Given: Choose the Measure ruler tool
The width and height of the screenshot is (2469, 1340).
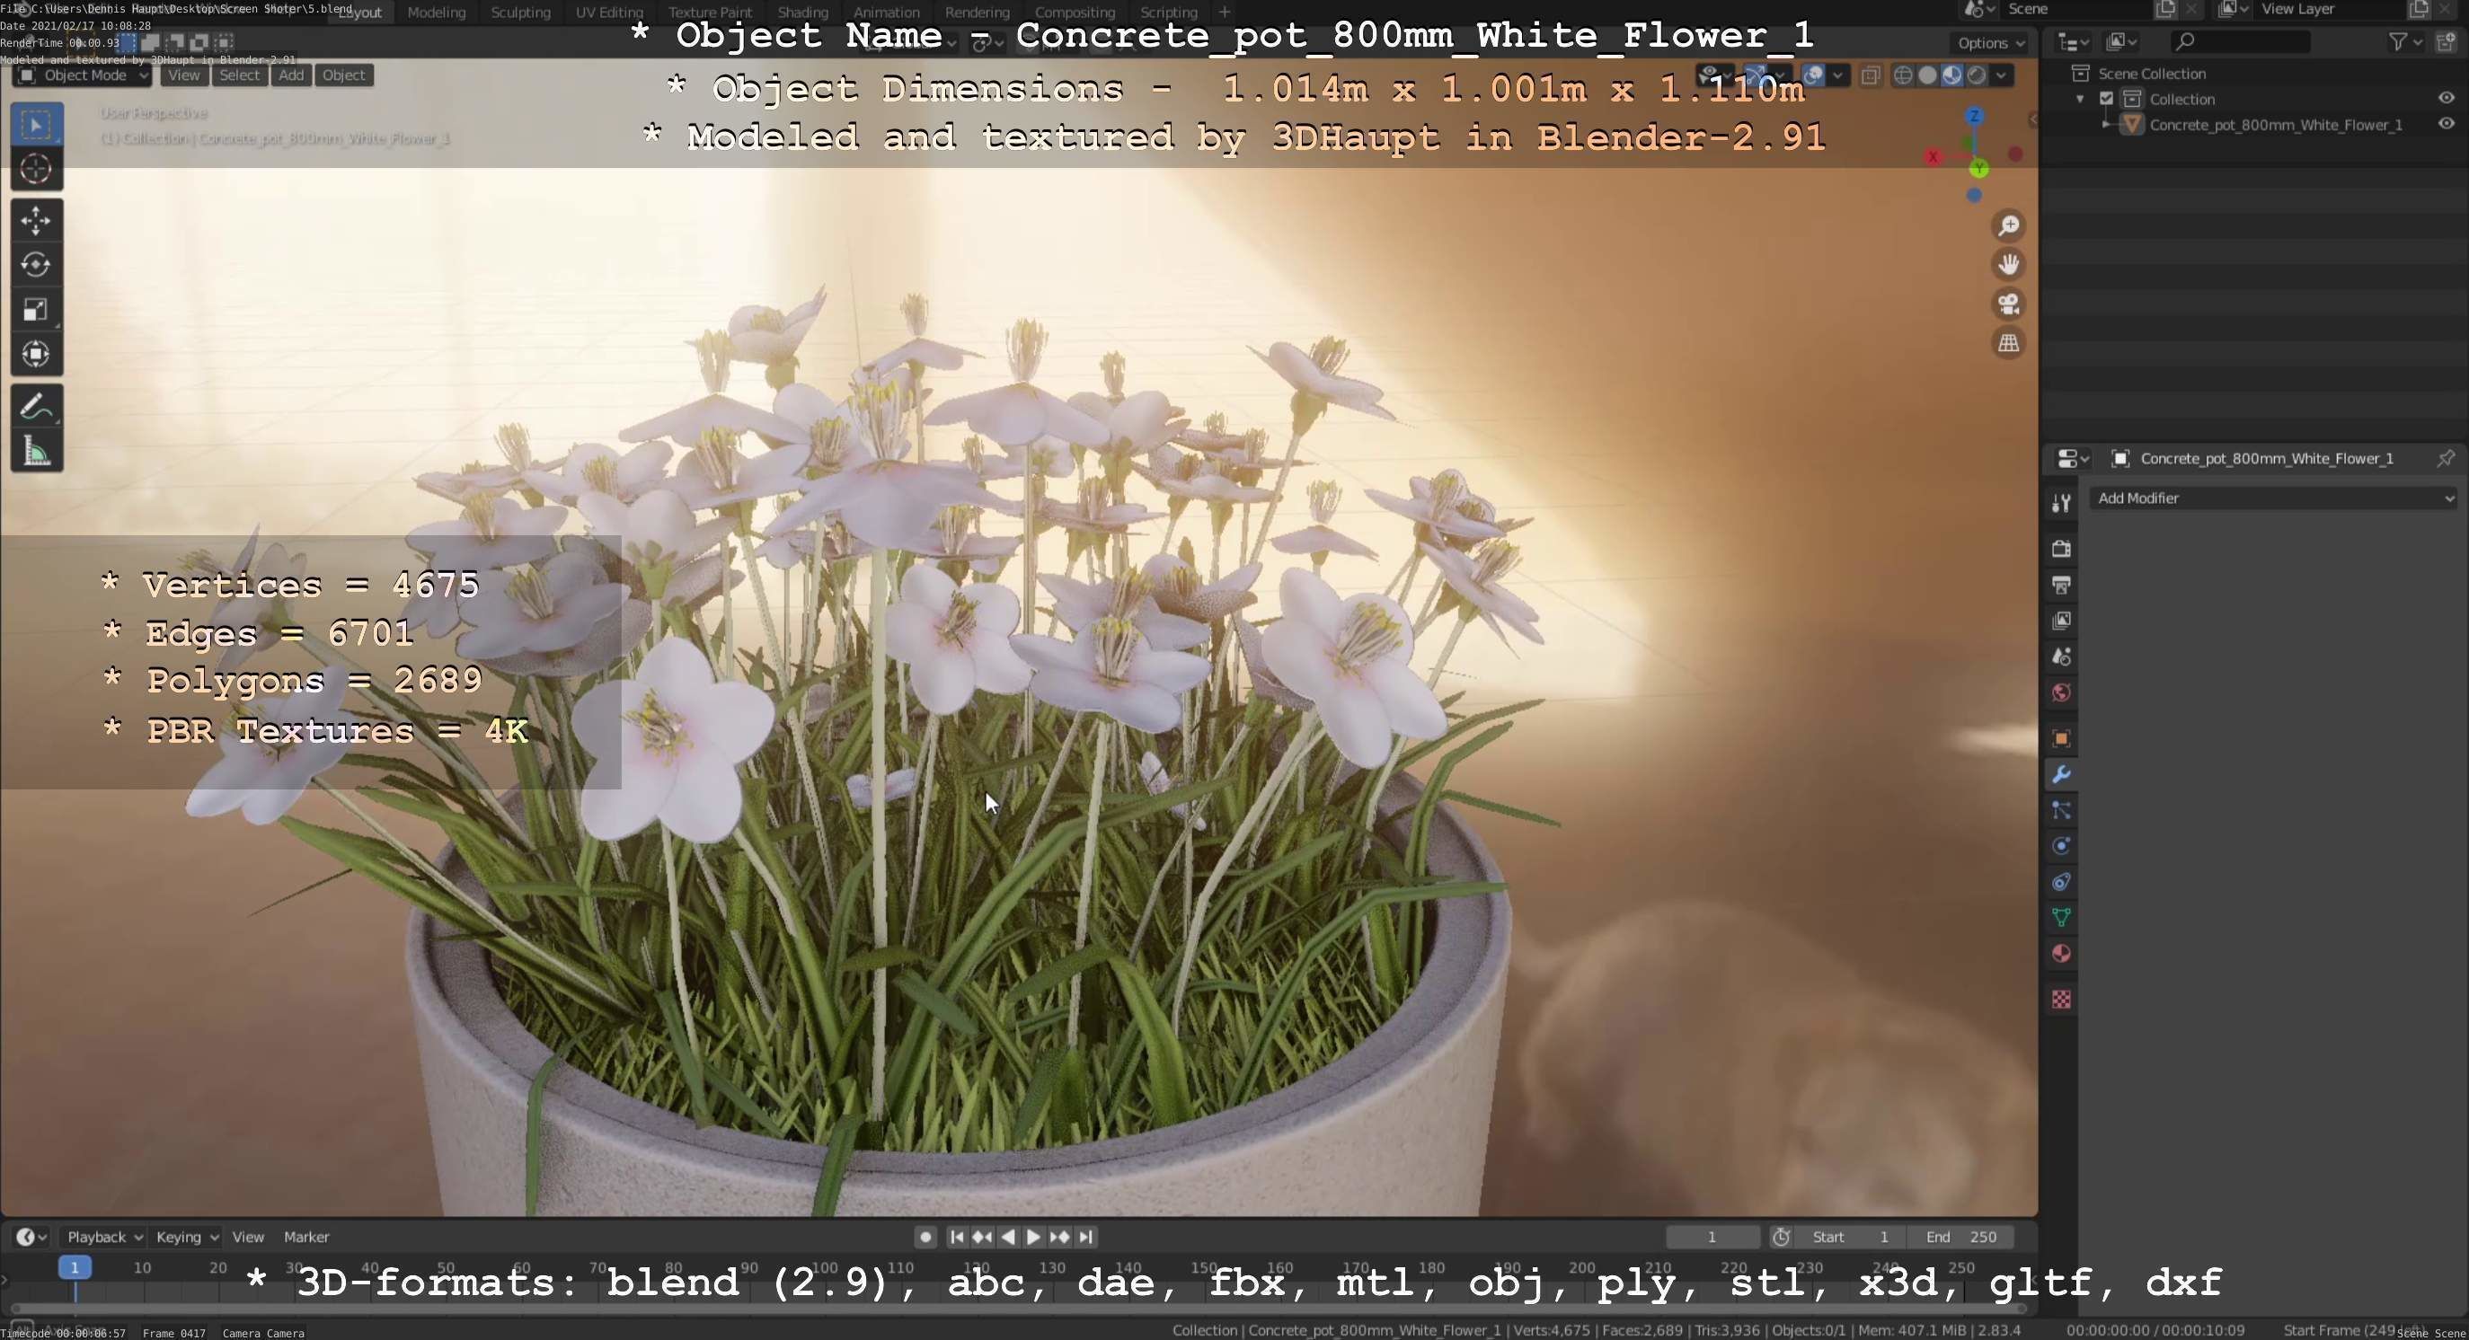Looking at the screenshot, I should pos(35,451).
